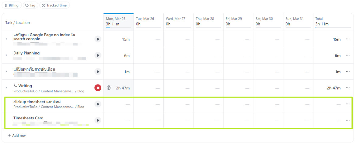
Task: Start timer for Timesheets Card row
Action: (x=98, y=120)
